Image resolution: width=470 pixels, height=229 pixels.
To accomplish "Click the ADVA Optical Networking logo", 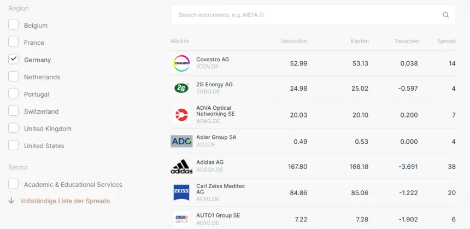I will (181, 115).
